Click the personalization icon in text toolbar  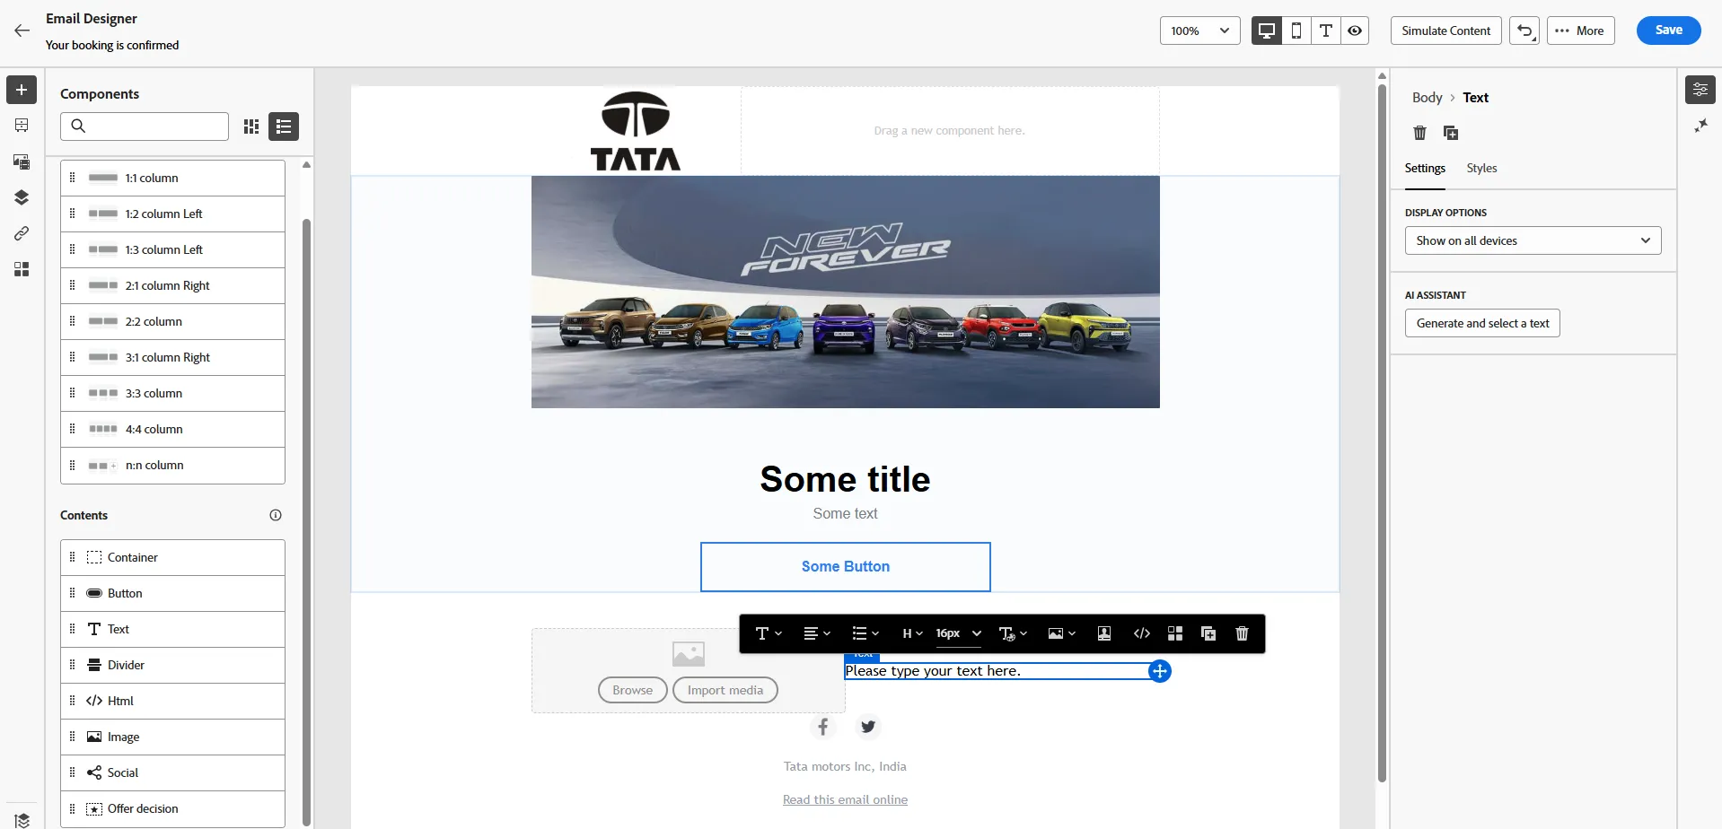point(1104,633)
